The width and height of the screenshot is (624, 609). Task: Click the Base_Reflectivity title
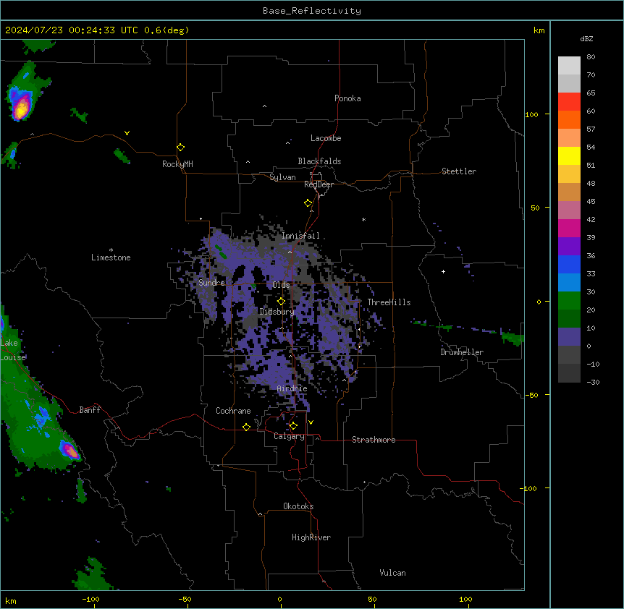312,11
